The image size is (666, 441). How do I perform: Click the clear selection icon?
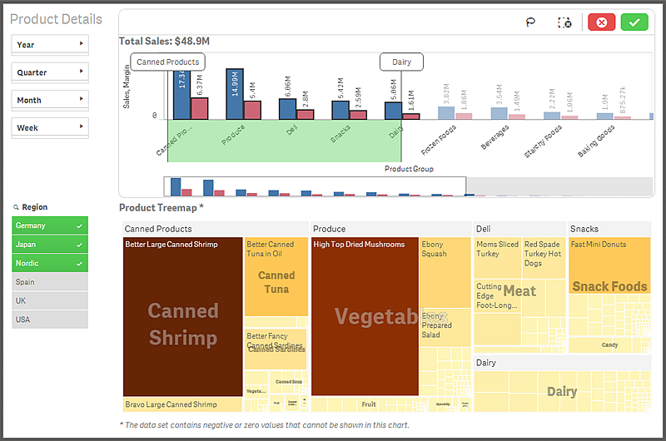pyautogui.click(x=564, y=22)
